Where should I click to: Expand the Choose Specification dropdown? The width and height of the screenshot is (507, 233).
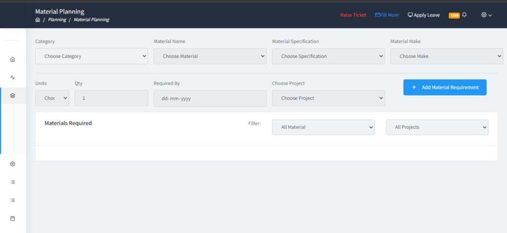[328, 56]
